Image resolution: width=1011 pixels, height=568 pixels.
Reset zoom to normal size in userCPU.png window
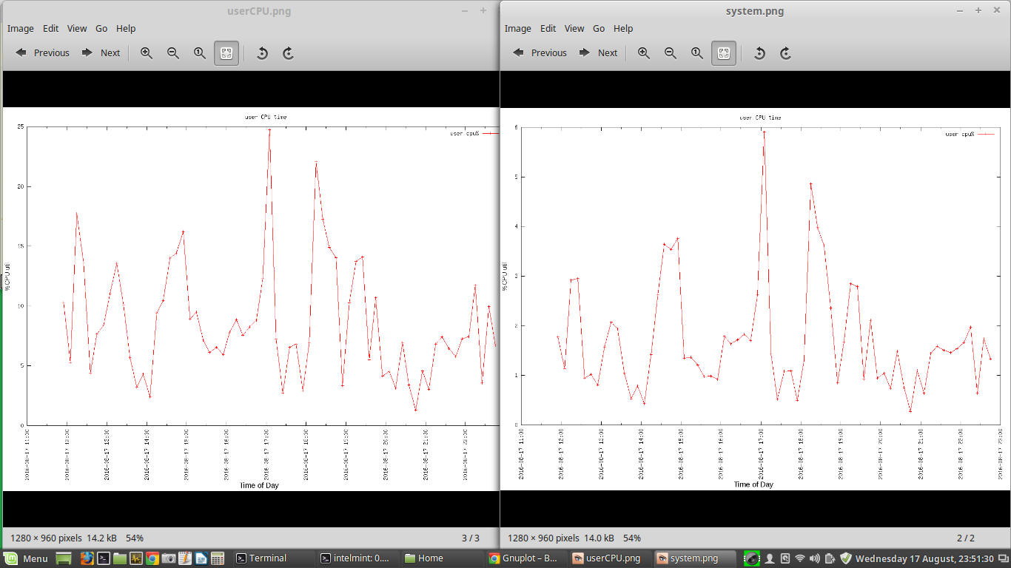coord(200,53)
